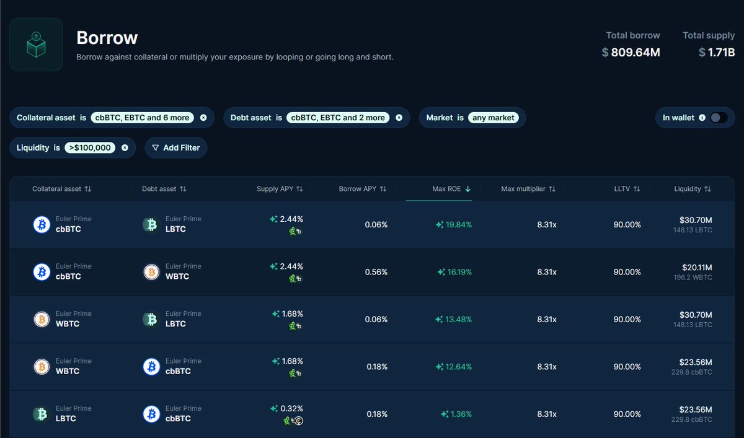Remove the Collateral asset filter
The height and width of the screenshot is (438, 744).
pos(203,118)
